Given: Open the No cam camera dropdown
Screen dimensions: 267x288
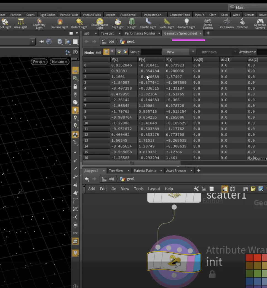Looking at the screenshot, I should [60, 62].
